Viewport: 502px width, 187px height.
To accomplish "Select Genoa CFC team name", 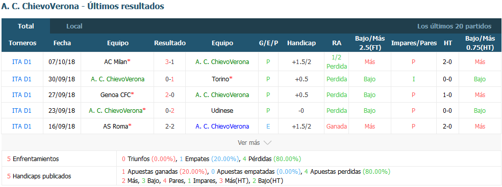I will point(116,95).
